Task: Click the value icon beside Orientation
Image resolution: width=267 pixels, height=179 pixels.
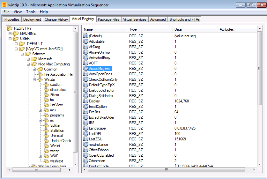Action: point(86,161)
